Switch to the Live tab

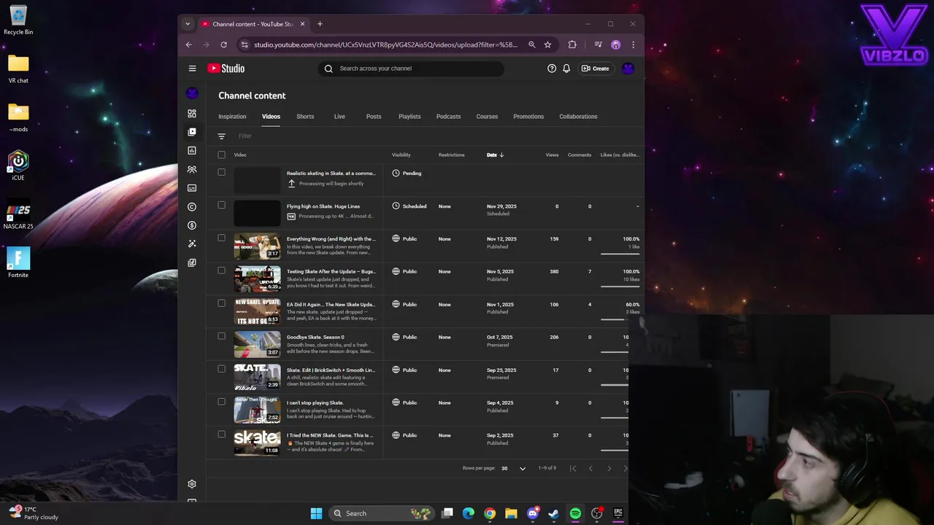(x=339, y=117)
